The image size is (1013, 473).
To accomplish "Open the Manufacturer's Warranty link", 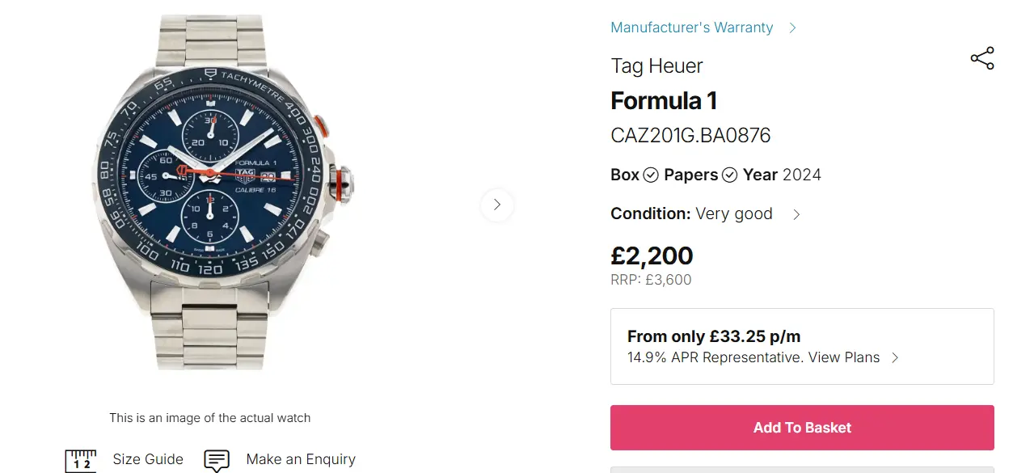I will (691, 27).
